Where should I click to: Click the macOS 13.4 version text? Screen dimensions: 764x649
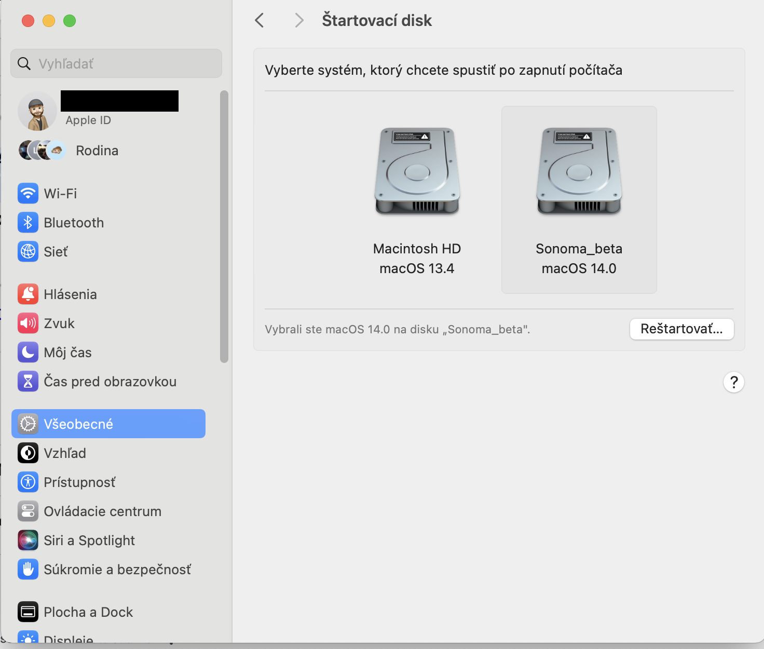pos(417,268)
